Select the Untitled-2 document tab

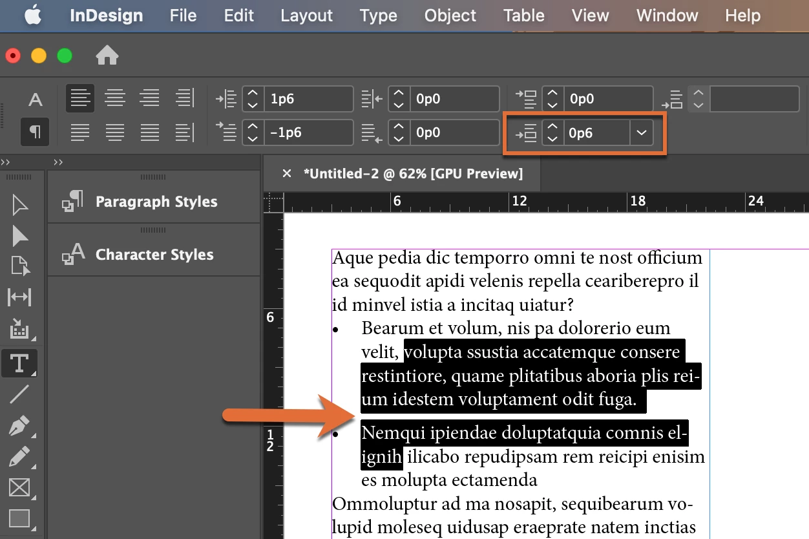click(x=413, y=173)
